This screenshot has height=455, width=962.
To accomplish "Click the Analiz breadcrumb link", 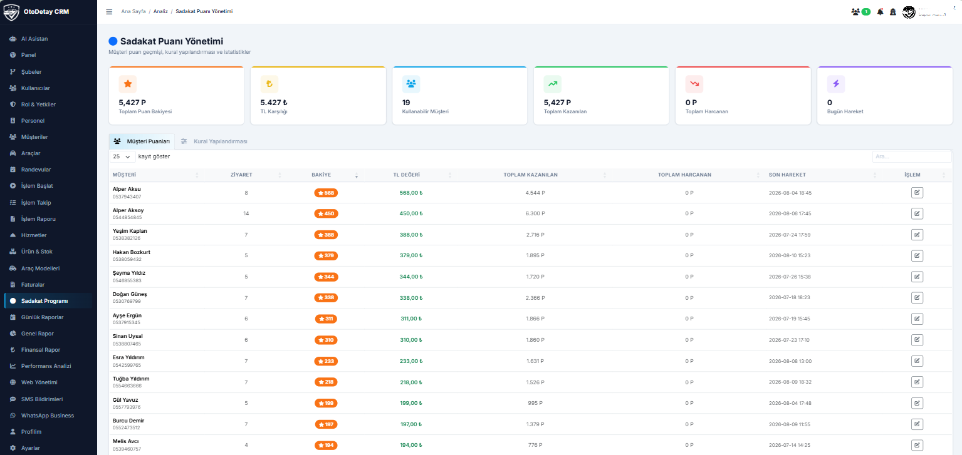I will click(160, 12).
